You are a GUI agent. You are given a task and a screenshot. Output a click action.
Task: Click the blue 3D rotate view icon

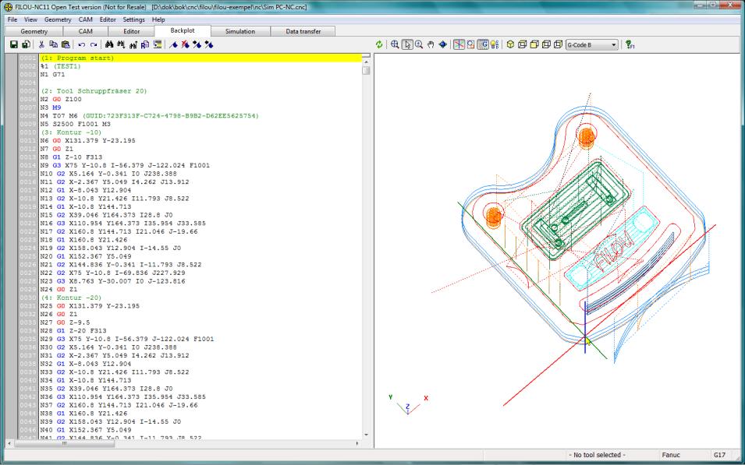pyautogui.click(x=443, y=44)
